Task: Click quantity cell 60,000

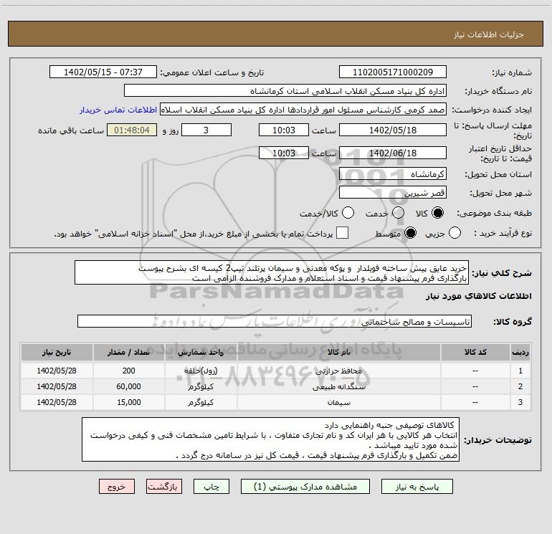Action: (x=128, y=386)
